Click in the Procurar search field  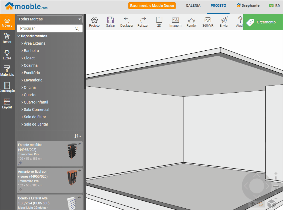pyautogui.click(x=50, y=29)
